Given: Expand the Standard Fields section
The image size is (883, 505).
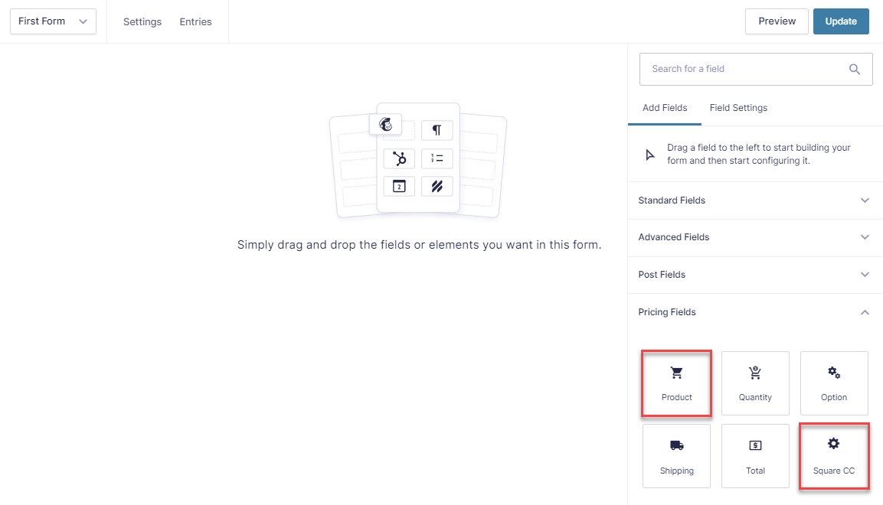Looking at the screenshot, I should point(755,200).
